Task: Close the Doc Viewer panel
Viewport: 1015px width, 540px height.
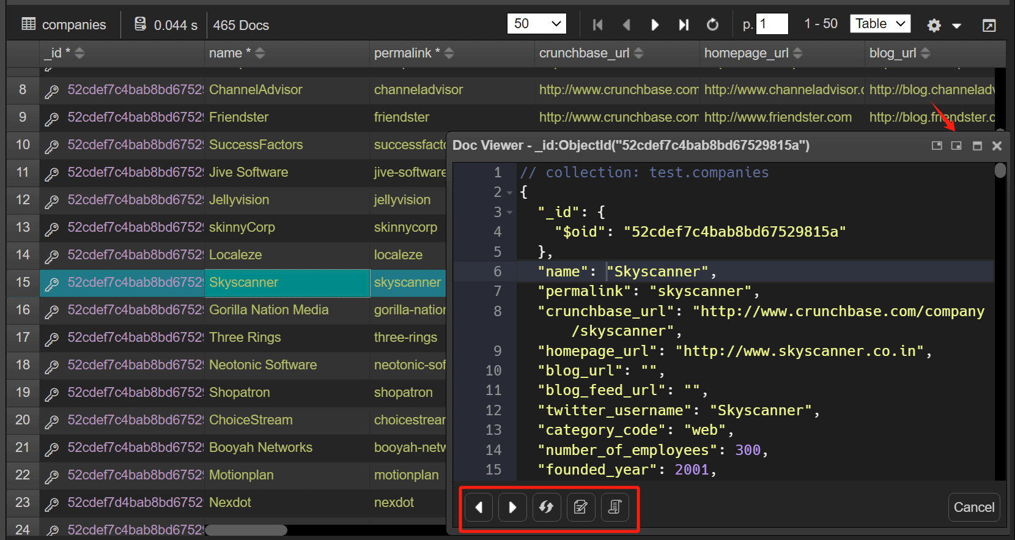Action: pyautogui.click(x=997, y=146)
